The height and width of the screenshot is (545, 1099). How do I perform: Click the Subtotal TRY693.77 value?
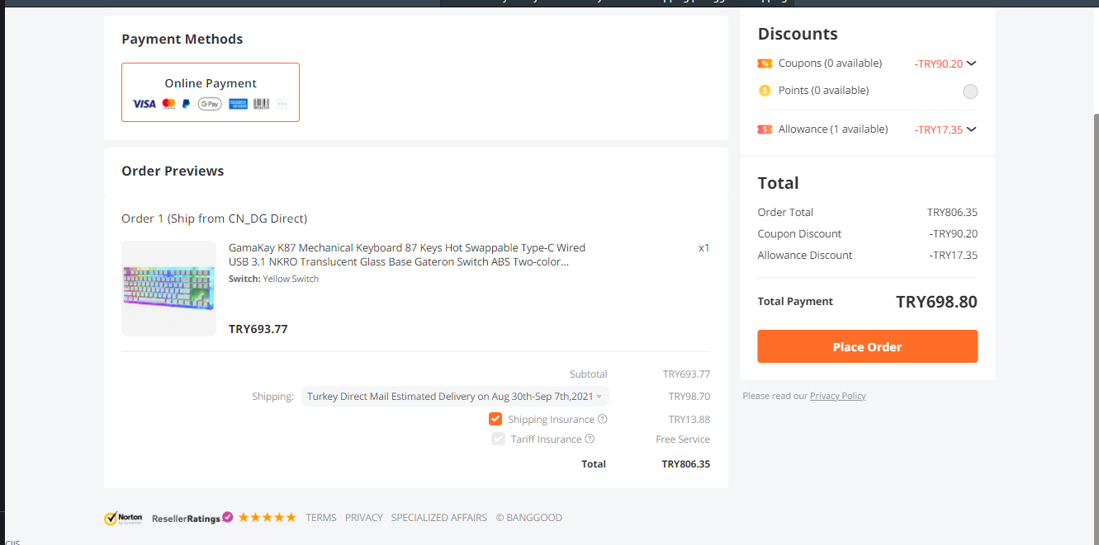click(686, 374)
